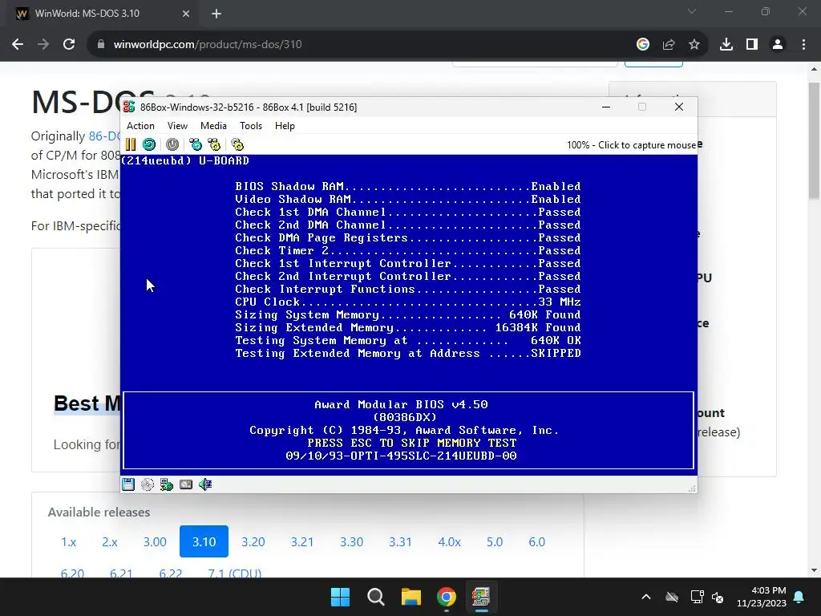The image size is (821, 616).
Task: Send Ctrl+Alt+Esc via 86Box toolbar
Action: (214, 144)
